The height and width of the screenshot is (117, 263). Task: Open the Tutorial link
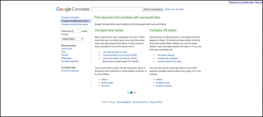tap(64, 55)
